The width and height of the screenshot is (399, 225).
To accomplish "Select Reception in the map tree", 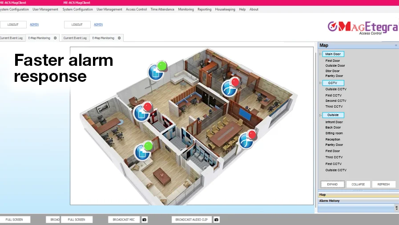I will point(333,140).
